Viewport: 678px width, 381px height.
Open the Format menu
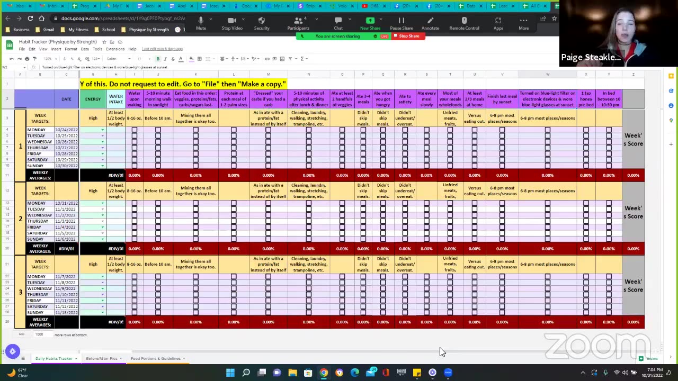tap(70, 49)
